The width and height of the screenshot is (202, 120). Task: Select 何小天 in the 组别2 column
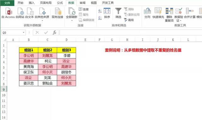click(x=48, y=72)
